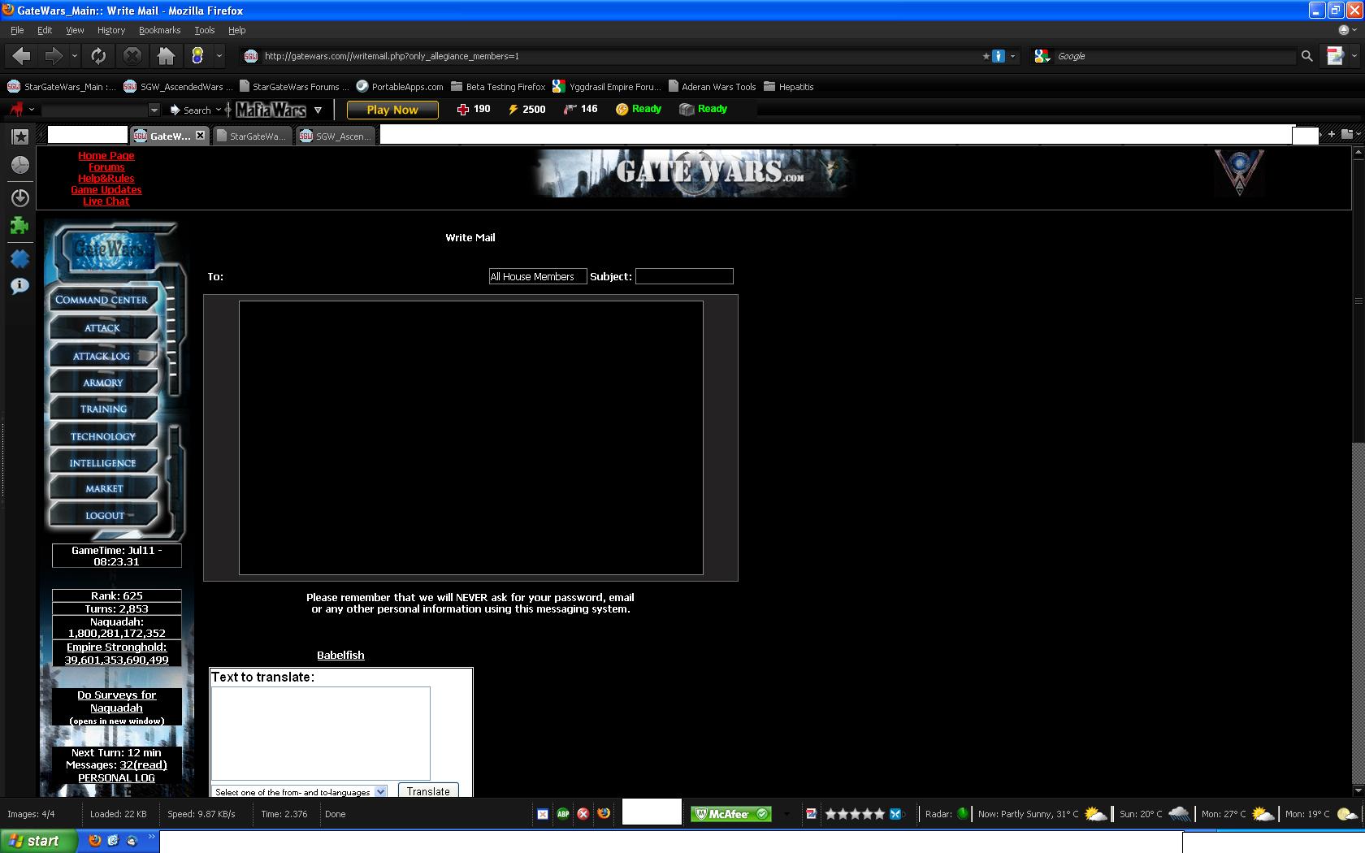Click the Play Now button
This screenshot has height=853, width=1365.
click(x=392, y=110)
